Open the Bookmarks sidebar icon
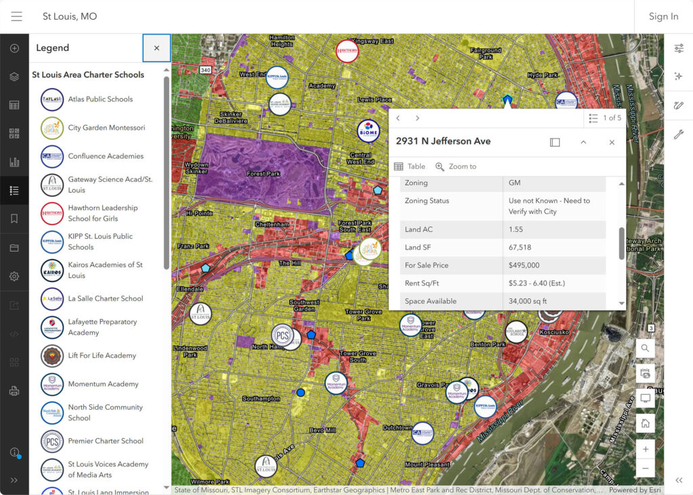Image resolution: width=693 pixels, height=495 pixels. tap(14, 218)
